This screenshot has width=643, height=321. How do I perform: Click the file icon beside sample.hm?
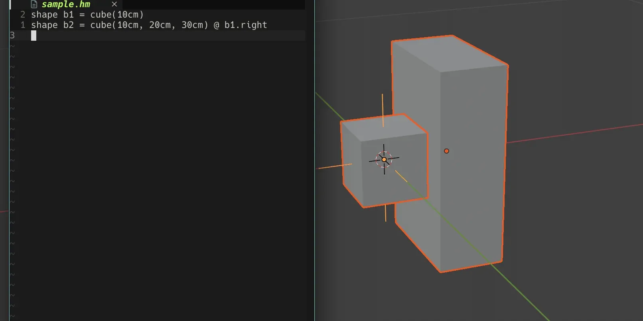click(34, 4)
